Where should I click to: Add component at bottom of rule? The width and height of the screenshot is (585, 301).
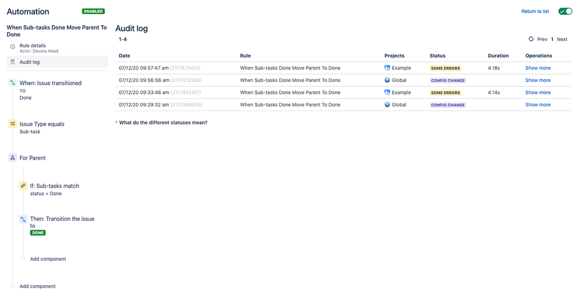[37, 286]
